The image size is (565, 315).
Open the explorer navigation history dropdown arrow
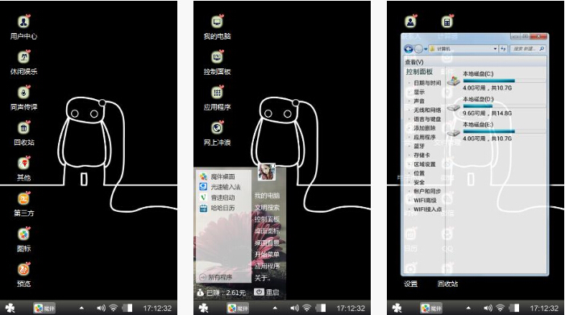(426, 48)
